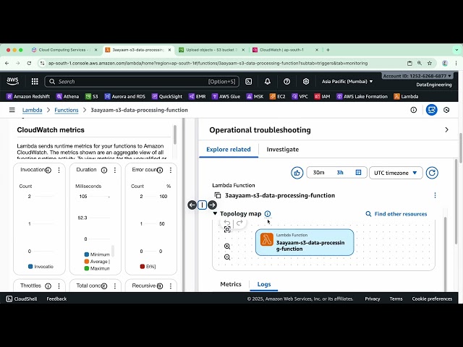The image size is (463, 347).
Task: Open Invocations widget options menu
Action: tap(59, 171)
